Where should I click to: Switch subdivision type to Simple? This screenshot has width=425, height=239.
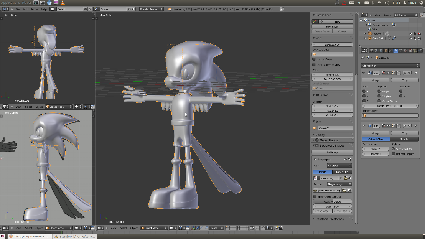404,139
